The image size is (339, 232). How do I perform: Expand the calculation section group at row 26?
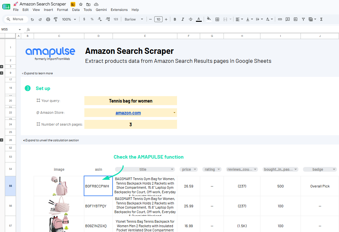[2, 140]
